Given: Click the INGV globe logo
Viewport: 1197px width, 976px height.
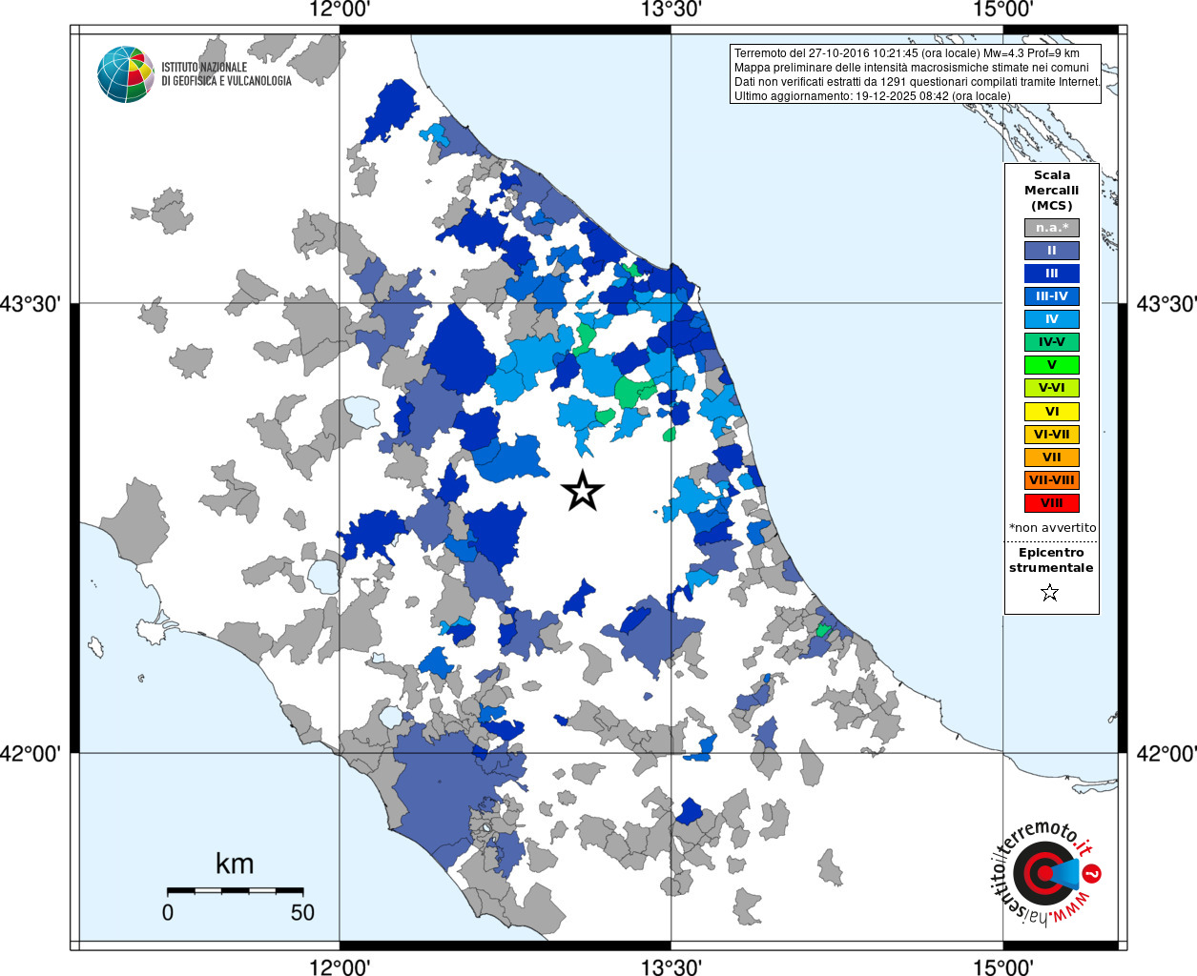Looking at the screenshot, I should 125,74.
